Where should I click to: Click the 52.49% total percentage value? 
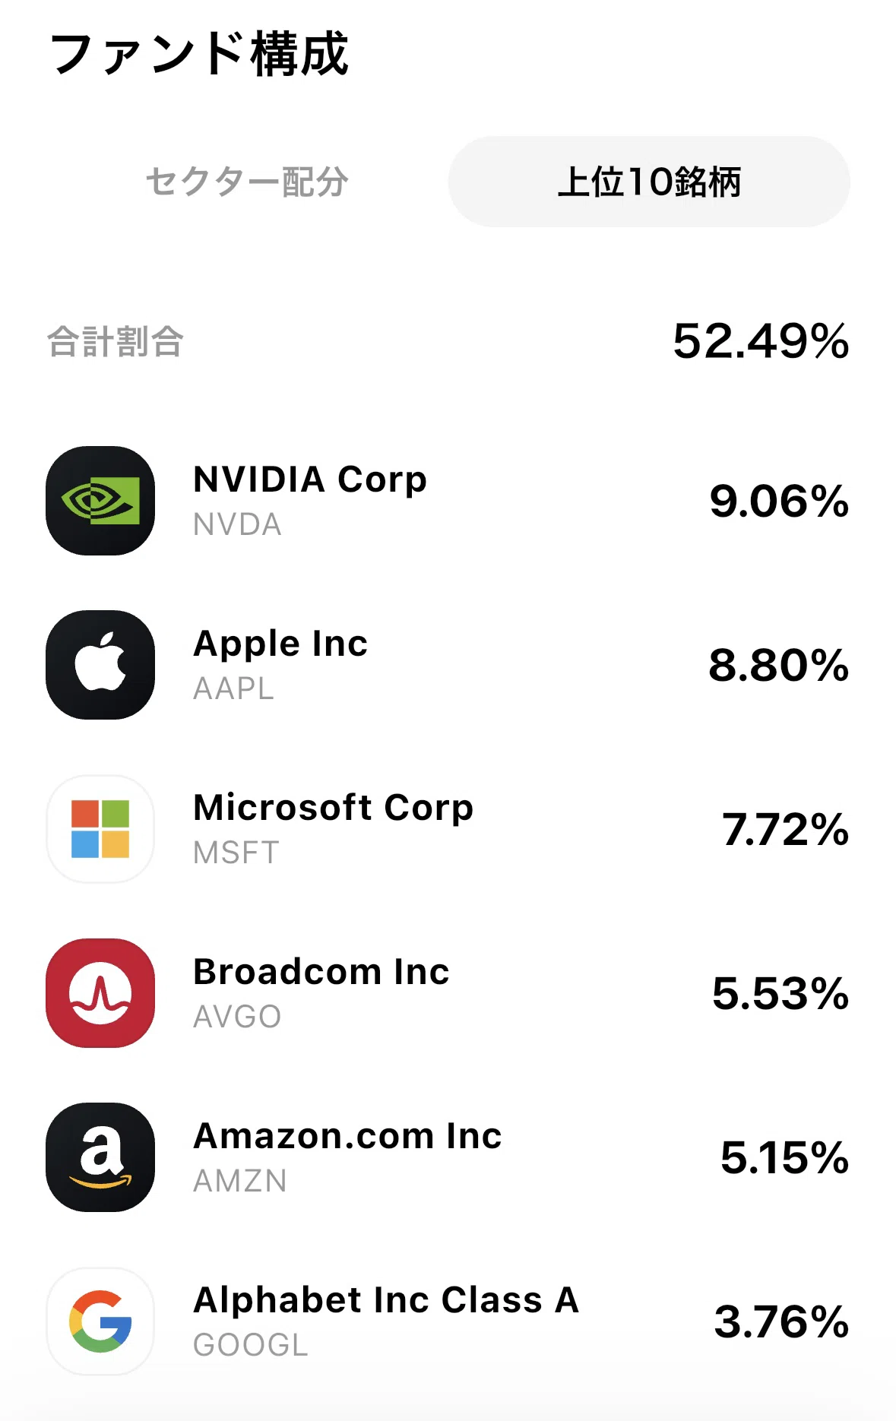[x=761, y=340]
